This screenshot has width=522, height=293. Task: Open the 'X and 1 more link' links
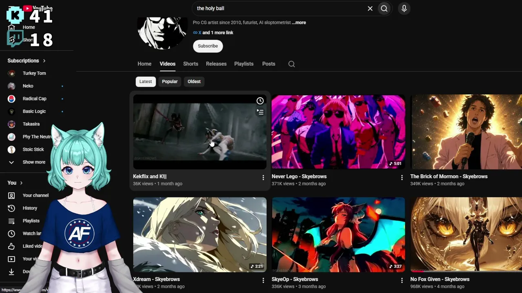[213, 33]
